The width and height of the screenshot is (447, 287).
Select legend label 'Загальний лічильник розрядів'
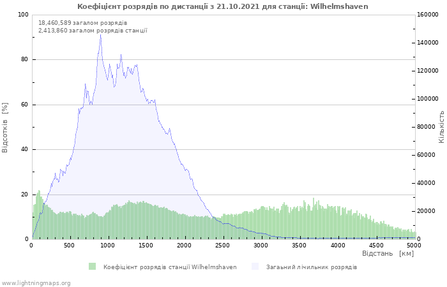[312, 267]
